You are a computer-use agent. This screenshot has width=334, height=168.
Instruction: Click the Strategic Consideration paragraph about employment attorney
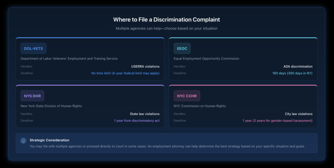167,146
